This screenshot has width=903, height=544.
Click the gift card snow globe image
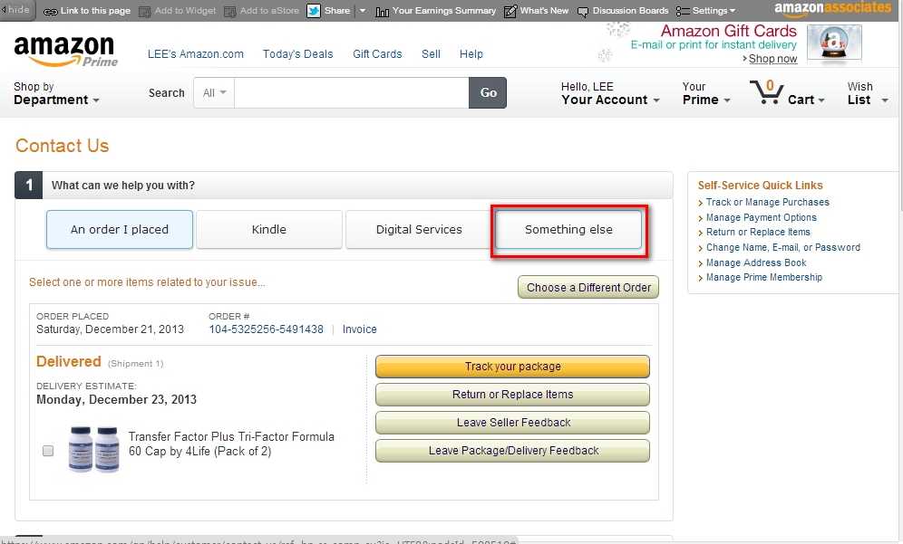click(834, 43)
